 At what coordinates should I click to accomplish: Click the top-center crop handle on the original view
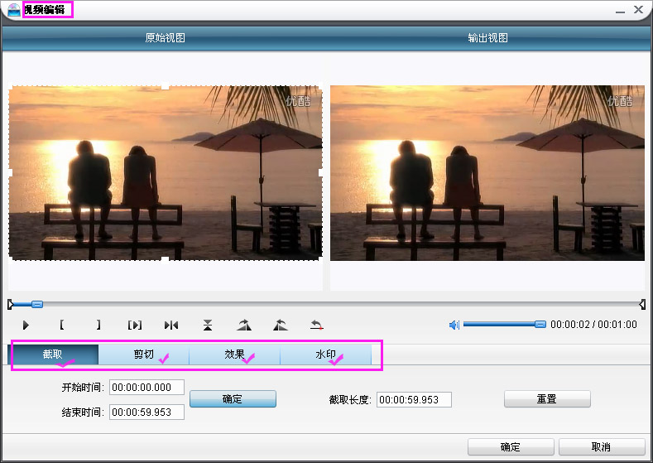point(166,86)
